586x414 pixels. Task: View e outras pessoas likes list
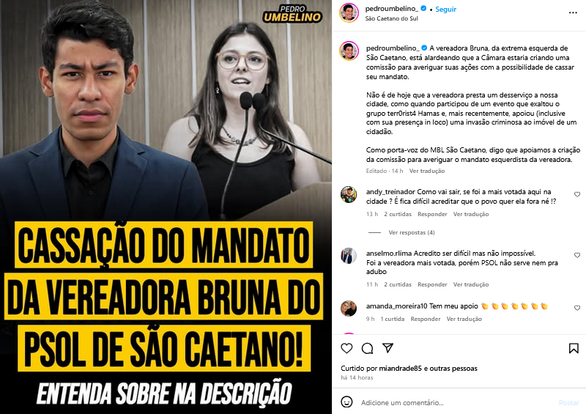[450, 369]
